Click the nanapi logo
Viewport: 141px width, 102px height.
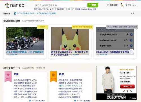point(16,5)
